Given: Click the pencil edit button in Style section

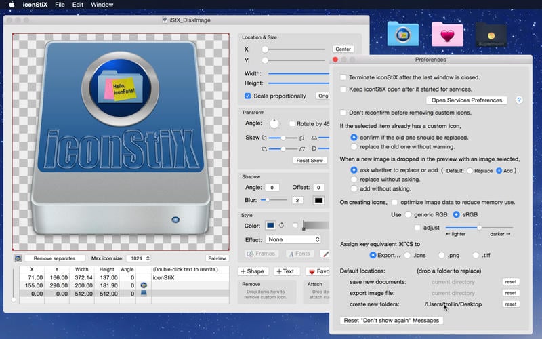Looking at the screenshot, I should [325, 254].
